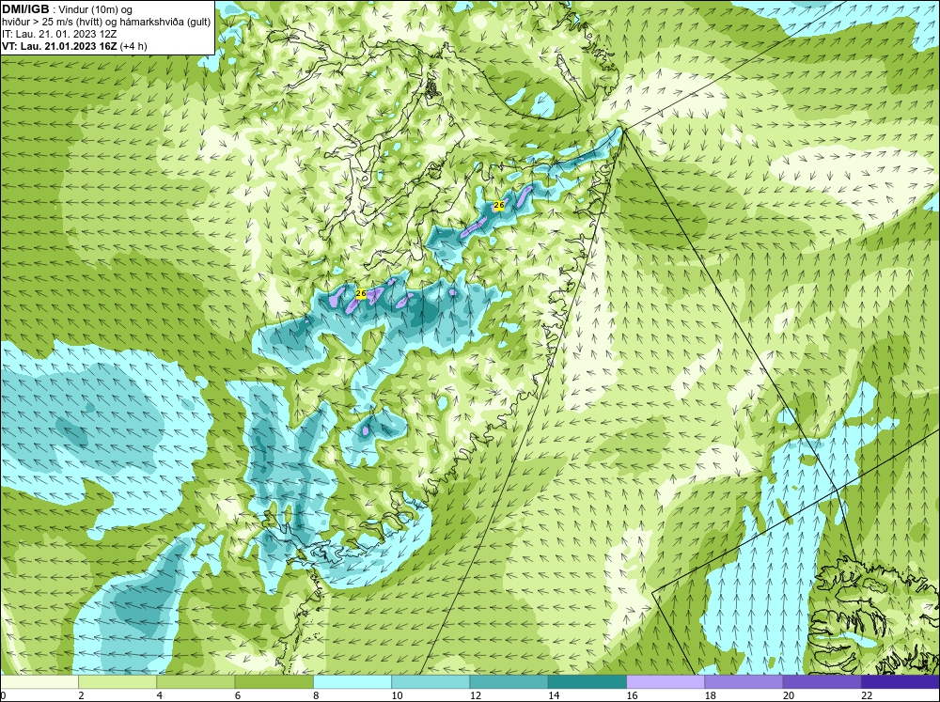Click the legend scale value '14'
Screen dimensions: 940x702
[554, 695]
